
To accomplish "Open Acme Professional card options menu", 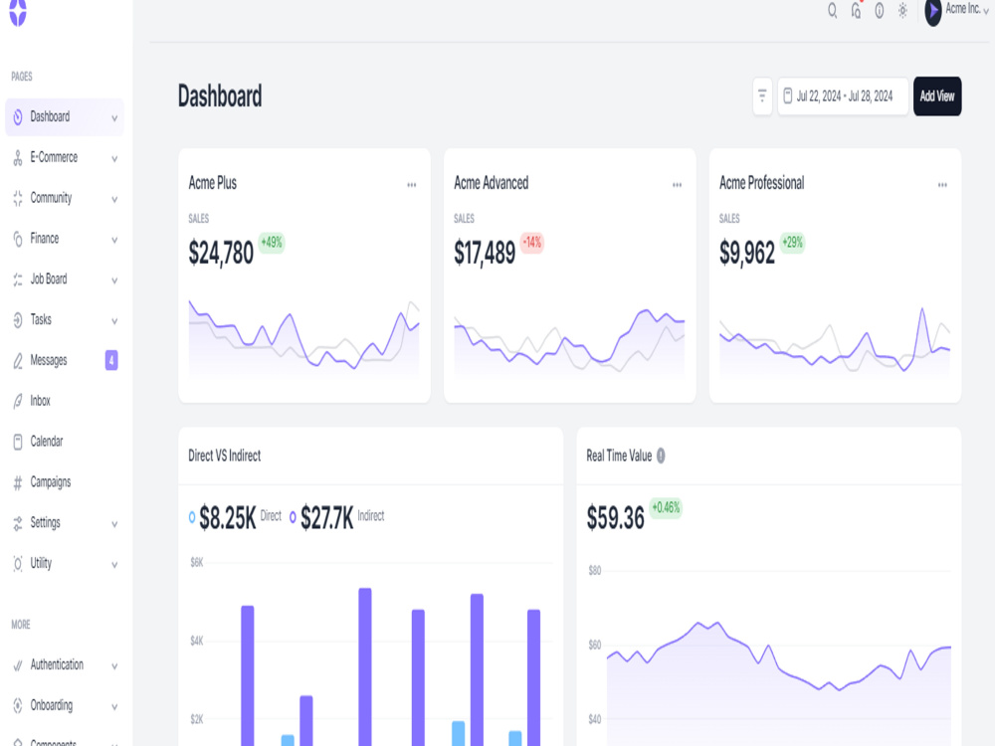I will coord(942,185).
